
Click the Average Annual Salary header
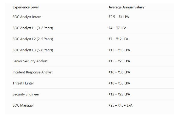click(x=126, y=7)
